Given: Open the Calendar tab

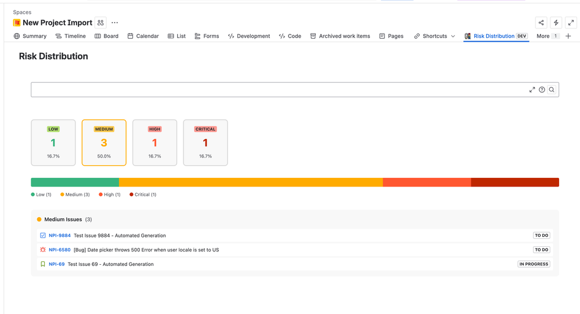Looking at the screenshot, I should click(143, 36).
